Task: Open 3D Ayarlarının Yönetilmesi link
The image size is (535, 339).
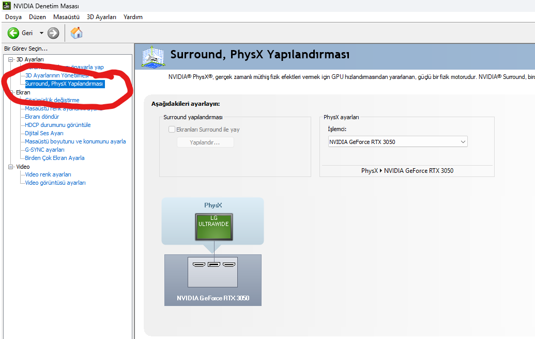Action: pos(57,75)
